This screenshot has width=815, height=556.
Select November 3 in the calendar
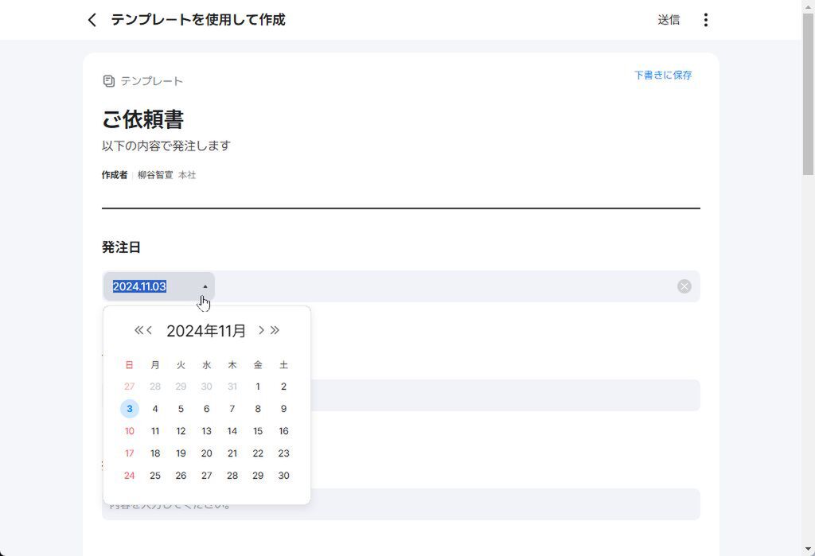tap(130, 409)
